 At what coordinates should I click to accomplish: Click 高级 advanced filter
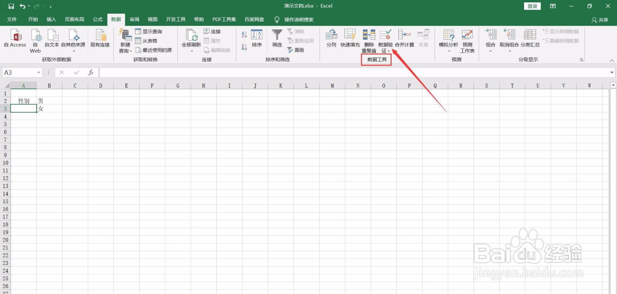tap(296, 50)
